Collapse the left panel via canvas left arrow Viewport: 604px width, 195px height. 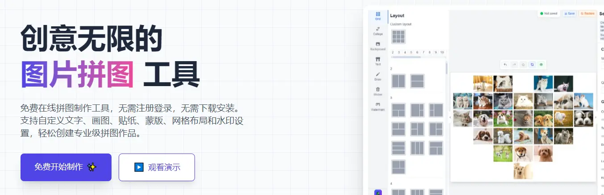tap(450, 117)
